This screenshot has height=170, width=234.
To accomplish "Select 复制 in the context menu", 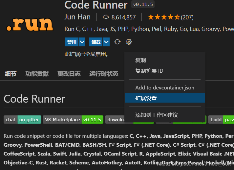I will (x=165, y=61).
